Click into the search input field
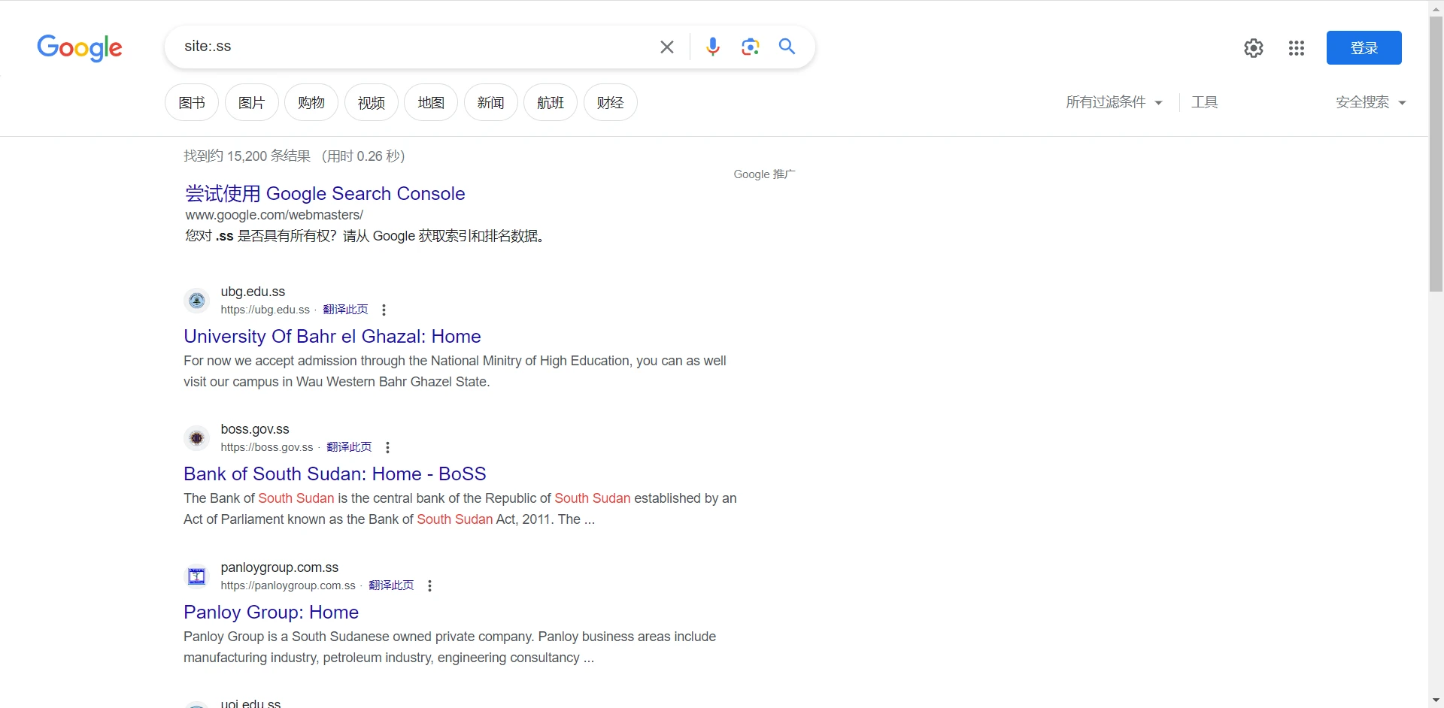This screenshot has height=708, width=1444. click(x=414, y=47)
